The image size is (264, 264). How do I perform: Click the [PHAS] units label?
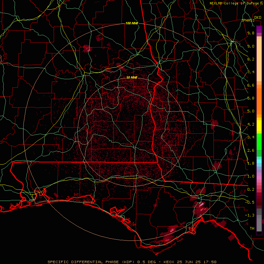coord(248,20)
